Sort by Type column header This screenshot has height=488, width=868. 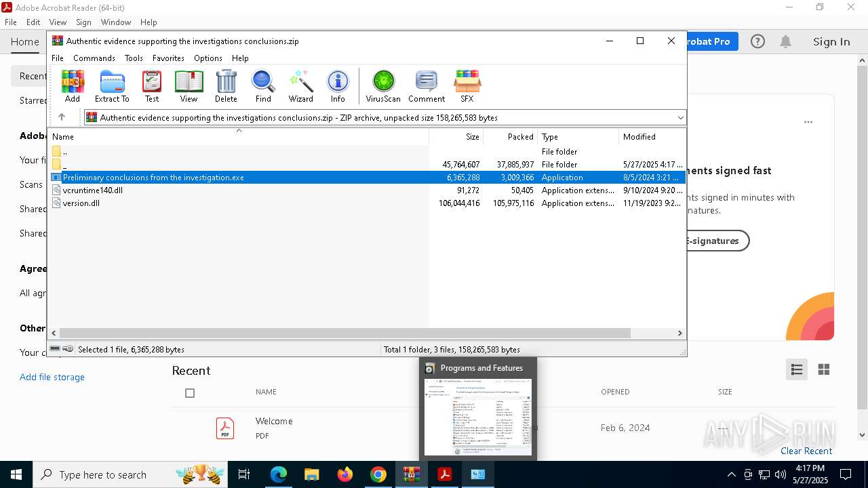point(578,137)
